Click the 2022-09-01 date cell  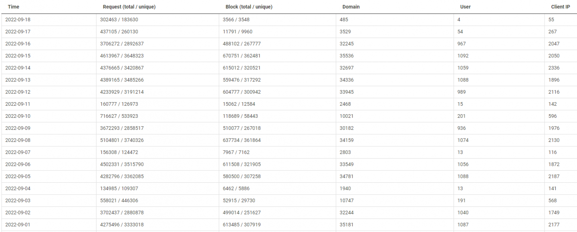pyautogui.click(x=18, y=225)
